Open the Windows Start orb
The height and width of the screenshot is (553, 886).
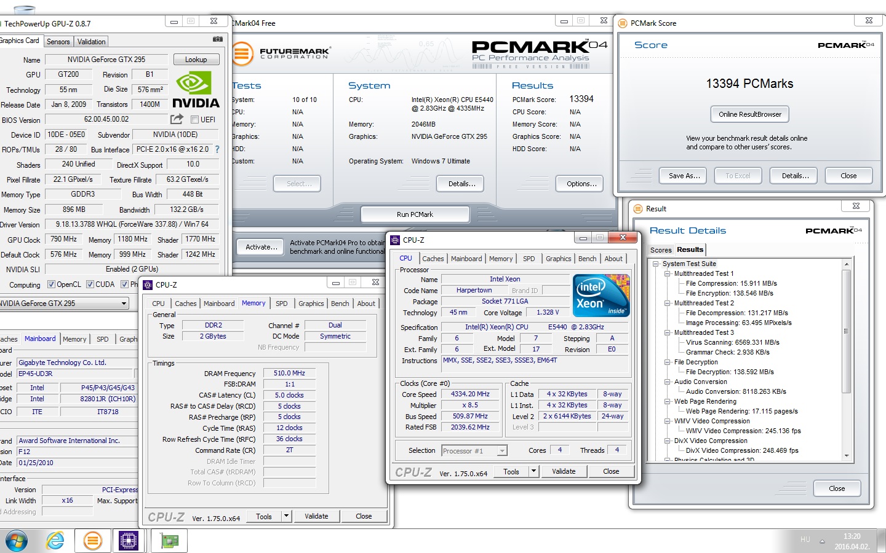(x=17, y=541)
